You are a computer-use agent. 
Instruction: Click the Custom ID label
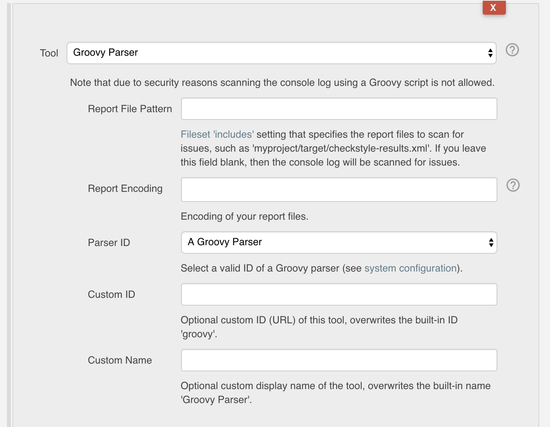click(111, 294)
